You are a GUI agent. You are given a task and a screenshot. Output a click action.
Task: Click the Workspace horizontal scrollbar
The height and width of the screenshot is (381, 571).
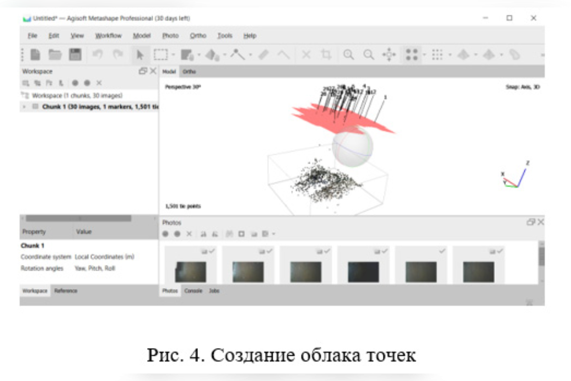click(x=79, y=218)
